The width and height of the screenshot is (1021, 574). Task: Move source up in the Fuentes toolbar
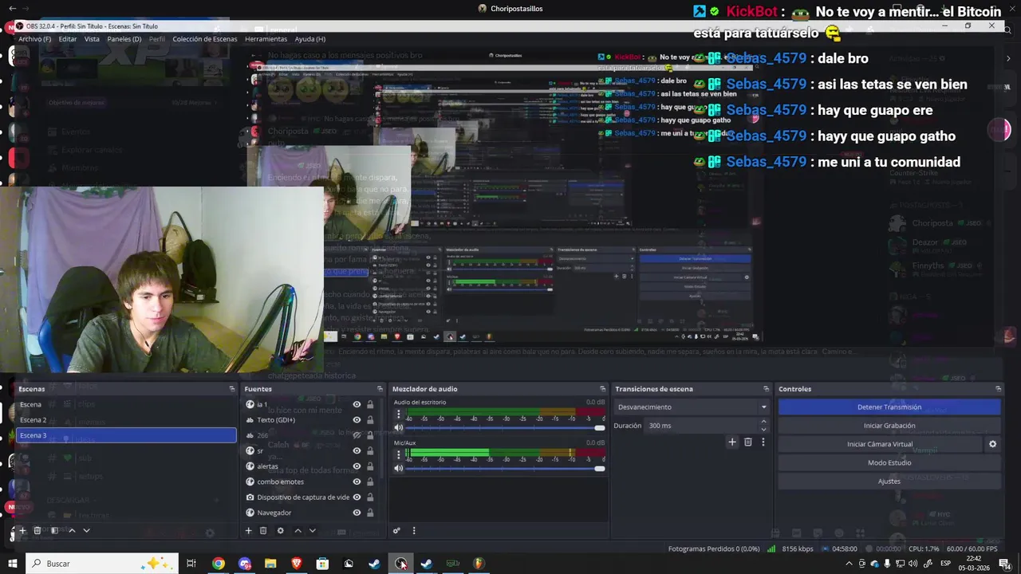pyautogui.click(x=298, y=530)
